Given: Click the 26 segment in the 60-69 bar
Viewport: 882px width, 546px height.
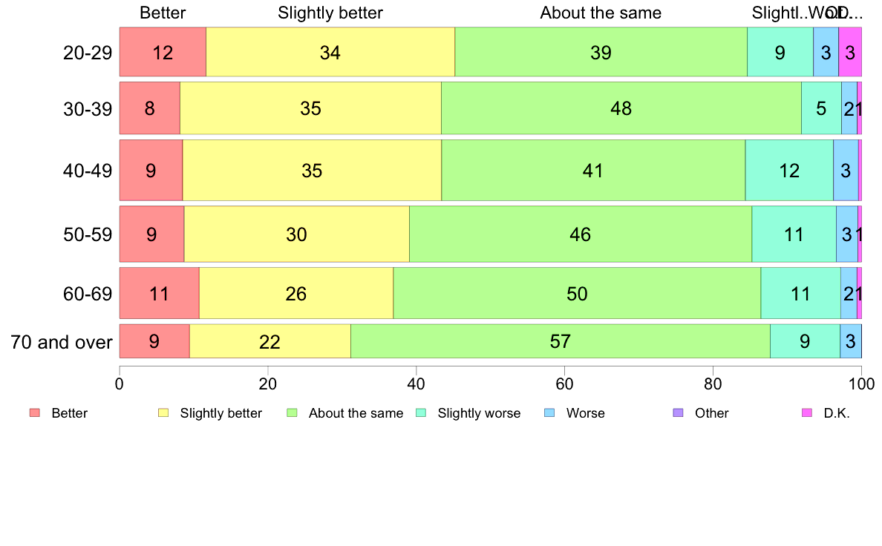Looking at the screenshot, I should pyautogui.click(x=296, y=293).
